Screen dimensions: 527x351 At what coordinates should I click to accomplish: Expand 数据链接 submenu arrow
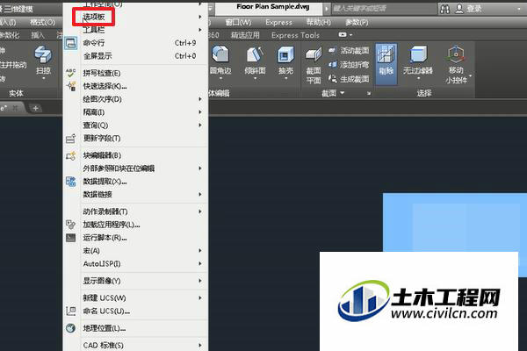(200, 195)
